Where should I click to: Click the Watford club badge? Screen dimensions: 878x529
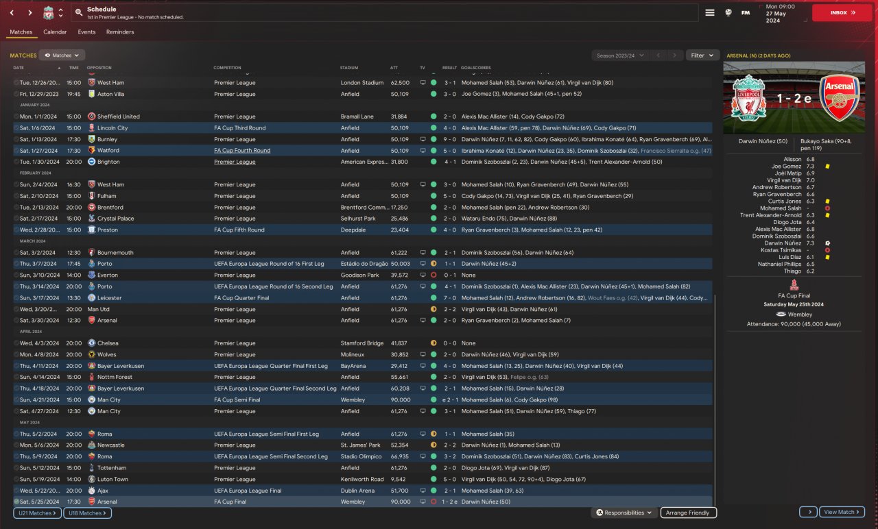pos(92,151)
